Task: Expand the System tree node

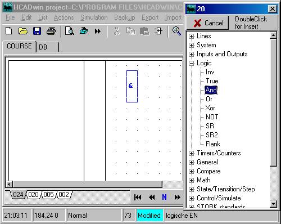Action: click(191, 45)
